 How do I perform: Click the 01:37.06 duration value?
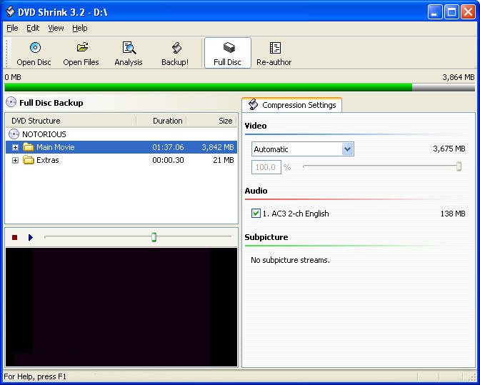(168, 147)
